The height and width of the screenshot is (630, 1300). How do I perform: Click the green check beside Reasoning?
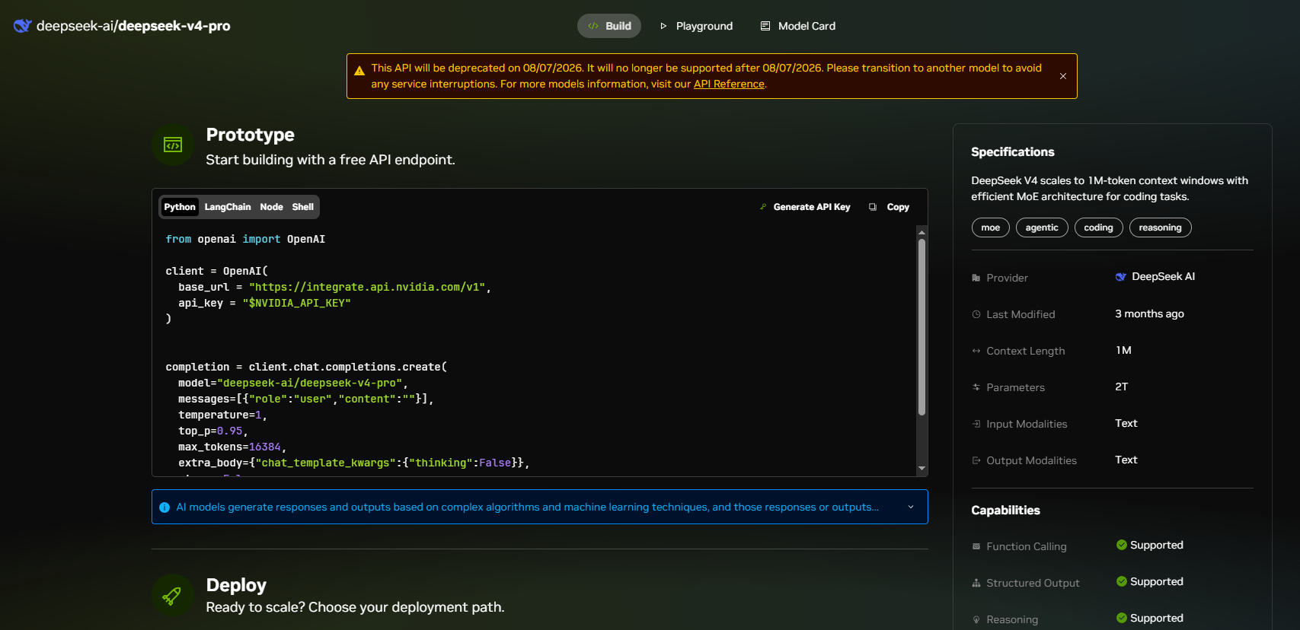click(x=1122, y=618)
